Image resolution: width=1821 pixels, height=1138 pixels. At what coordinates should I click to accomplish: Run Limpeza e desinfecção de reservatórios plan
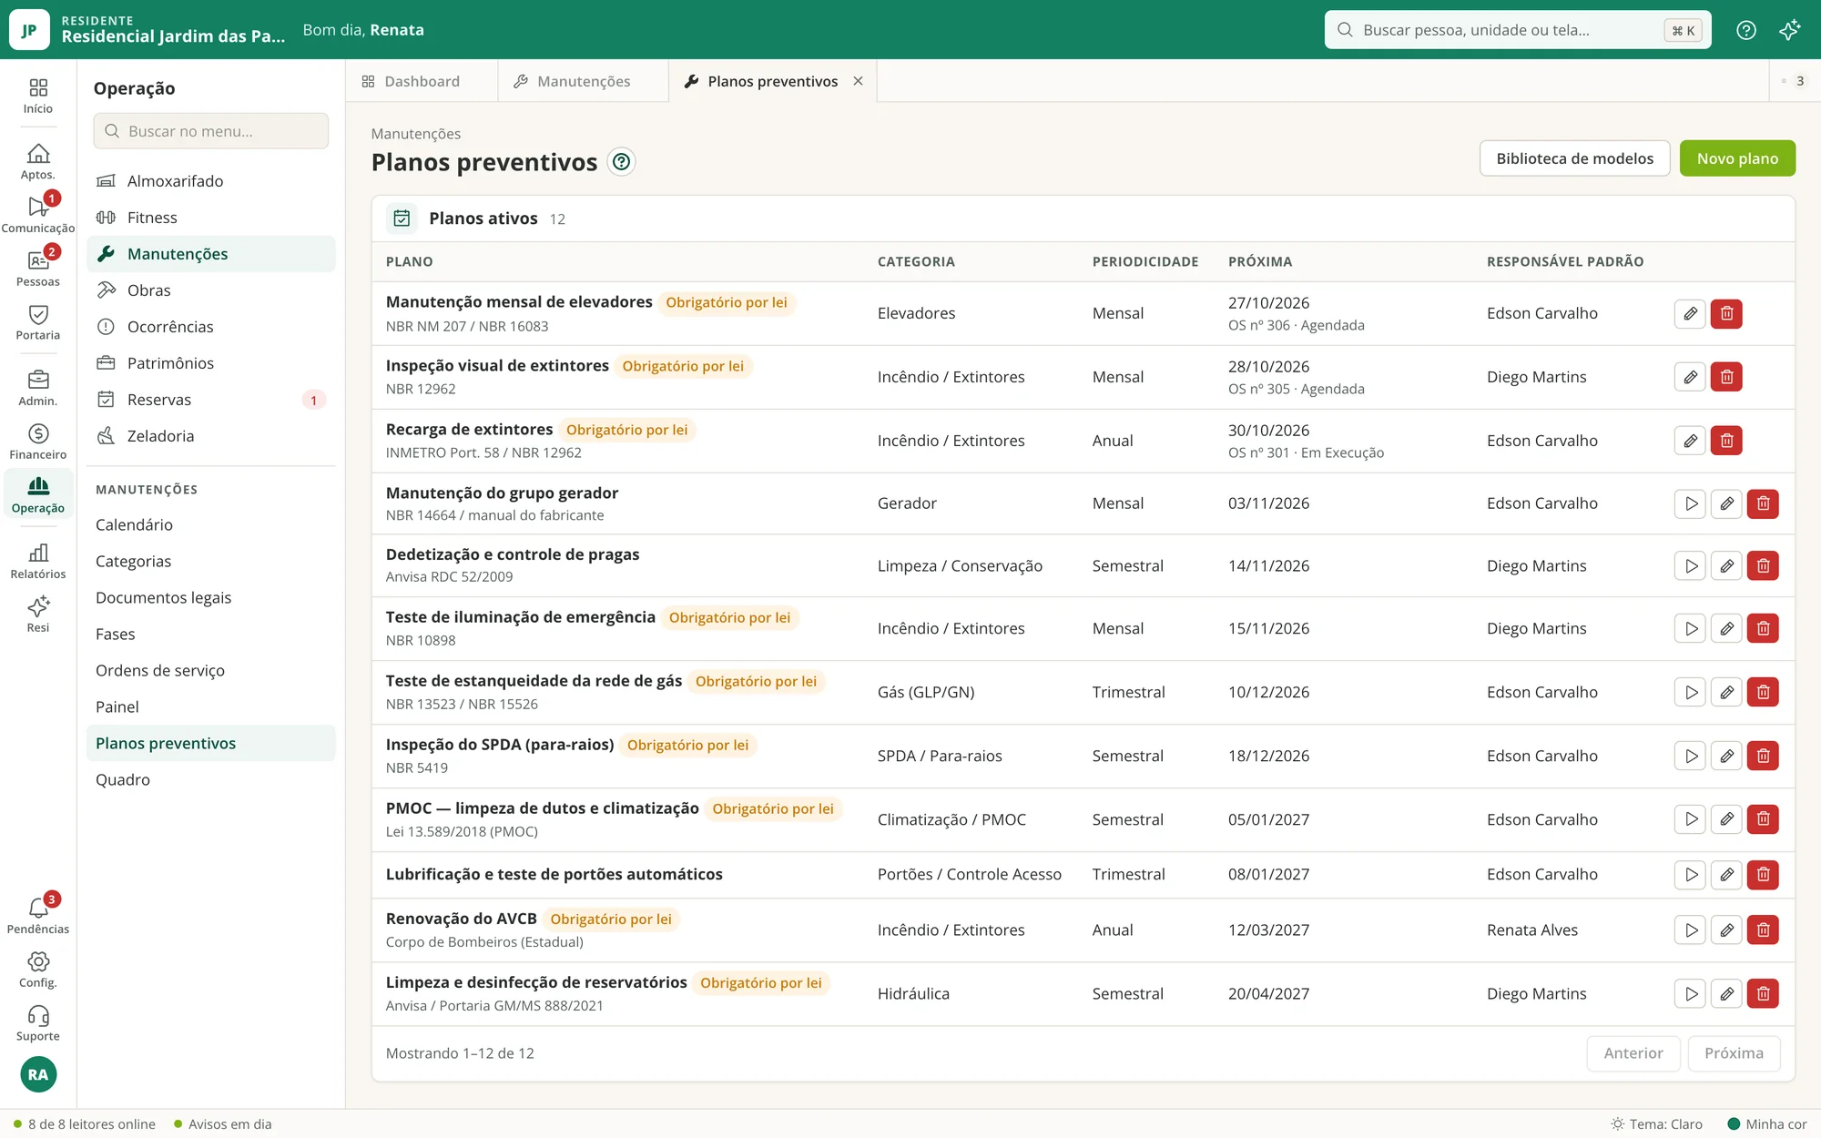coord(1690,994)
